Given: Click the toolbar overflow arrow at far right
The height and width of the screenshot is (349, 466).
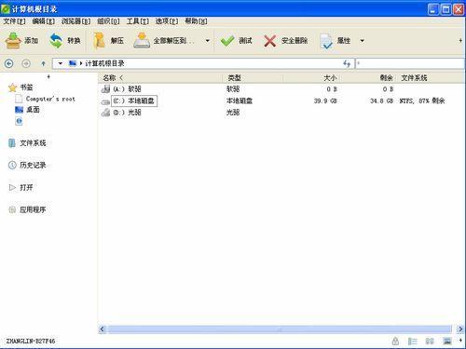Looking at the screenshot, I should (460, 41).
